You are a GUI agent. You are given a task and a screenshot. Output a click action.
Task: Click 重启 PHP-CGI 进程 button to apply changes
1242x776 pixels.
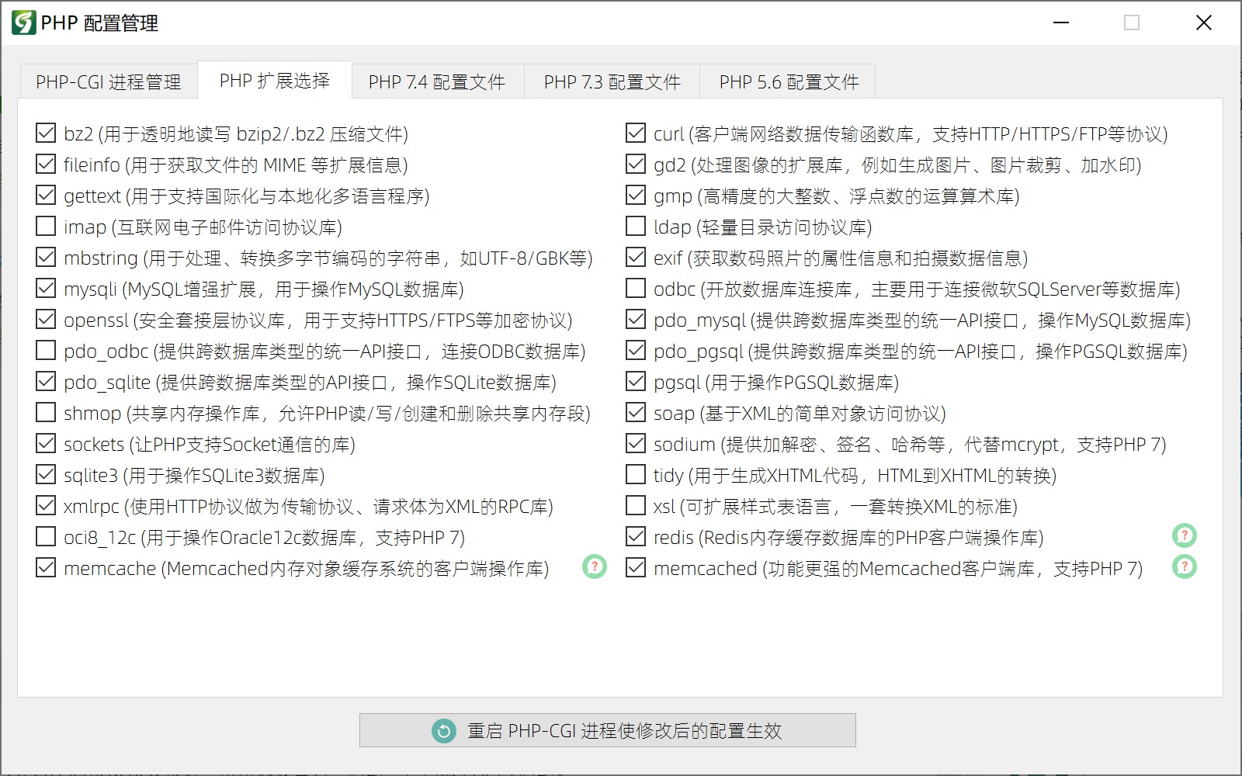pos(607,731)
